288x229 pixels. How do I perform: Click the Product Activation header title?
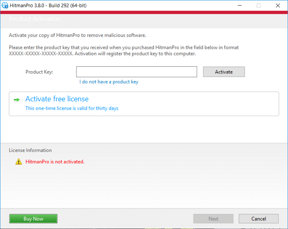point(35,19)
